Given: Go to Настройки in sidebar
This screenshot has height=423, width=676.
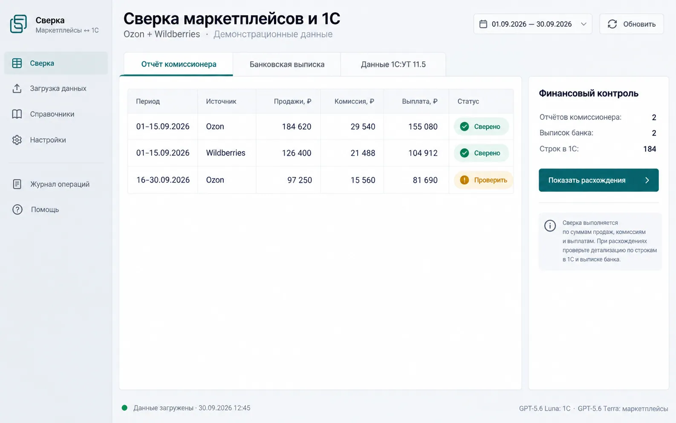Looking at the screenshot, I should [56, 140].
